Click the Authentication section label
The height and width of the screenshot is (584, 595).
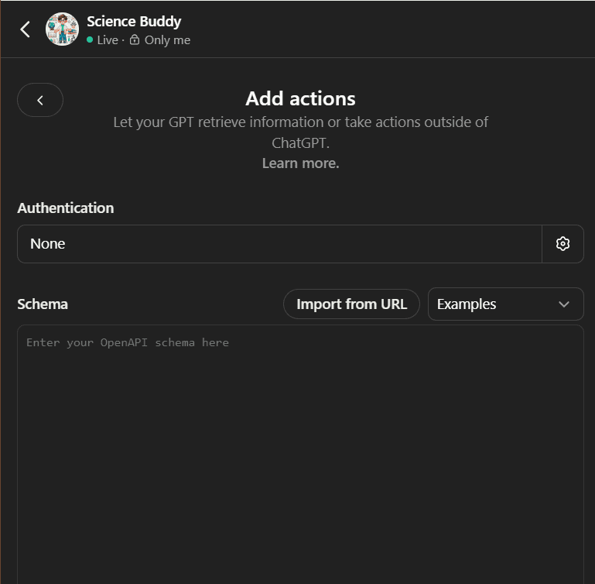tap(66, 208)
